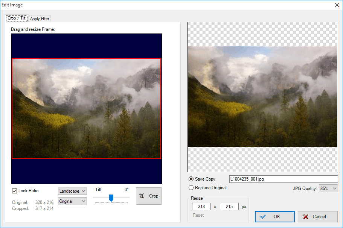Click the 'JPG Quality:' label

coord(305,188)
